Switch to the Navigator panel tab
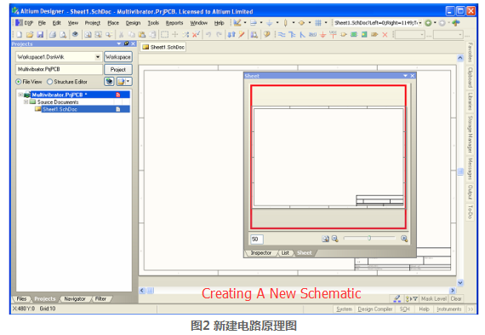Image resolution: width=485 pixels, height=335 pixels. (75, 299)
